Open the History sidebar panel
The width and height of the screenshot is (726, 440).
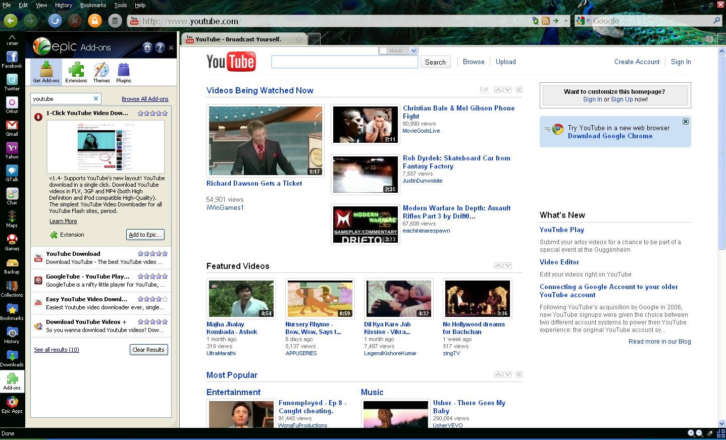(12, 335)
